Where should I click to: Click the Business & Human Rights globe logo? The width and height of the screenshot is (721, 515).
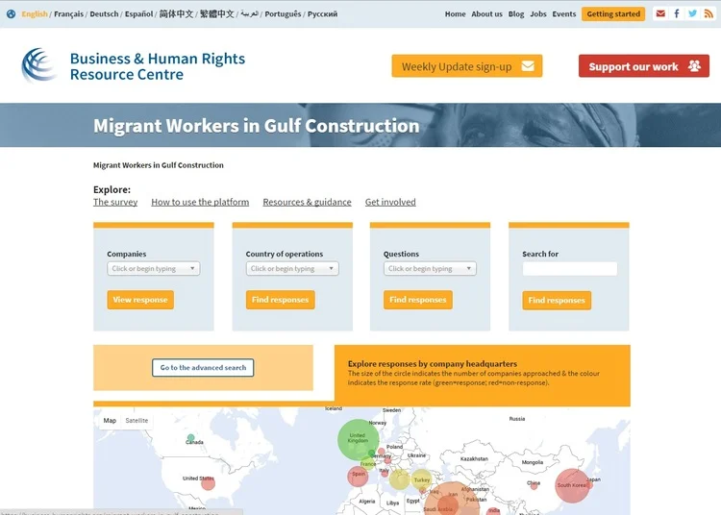click(38, 65)
